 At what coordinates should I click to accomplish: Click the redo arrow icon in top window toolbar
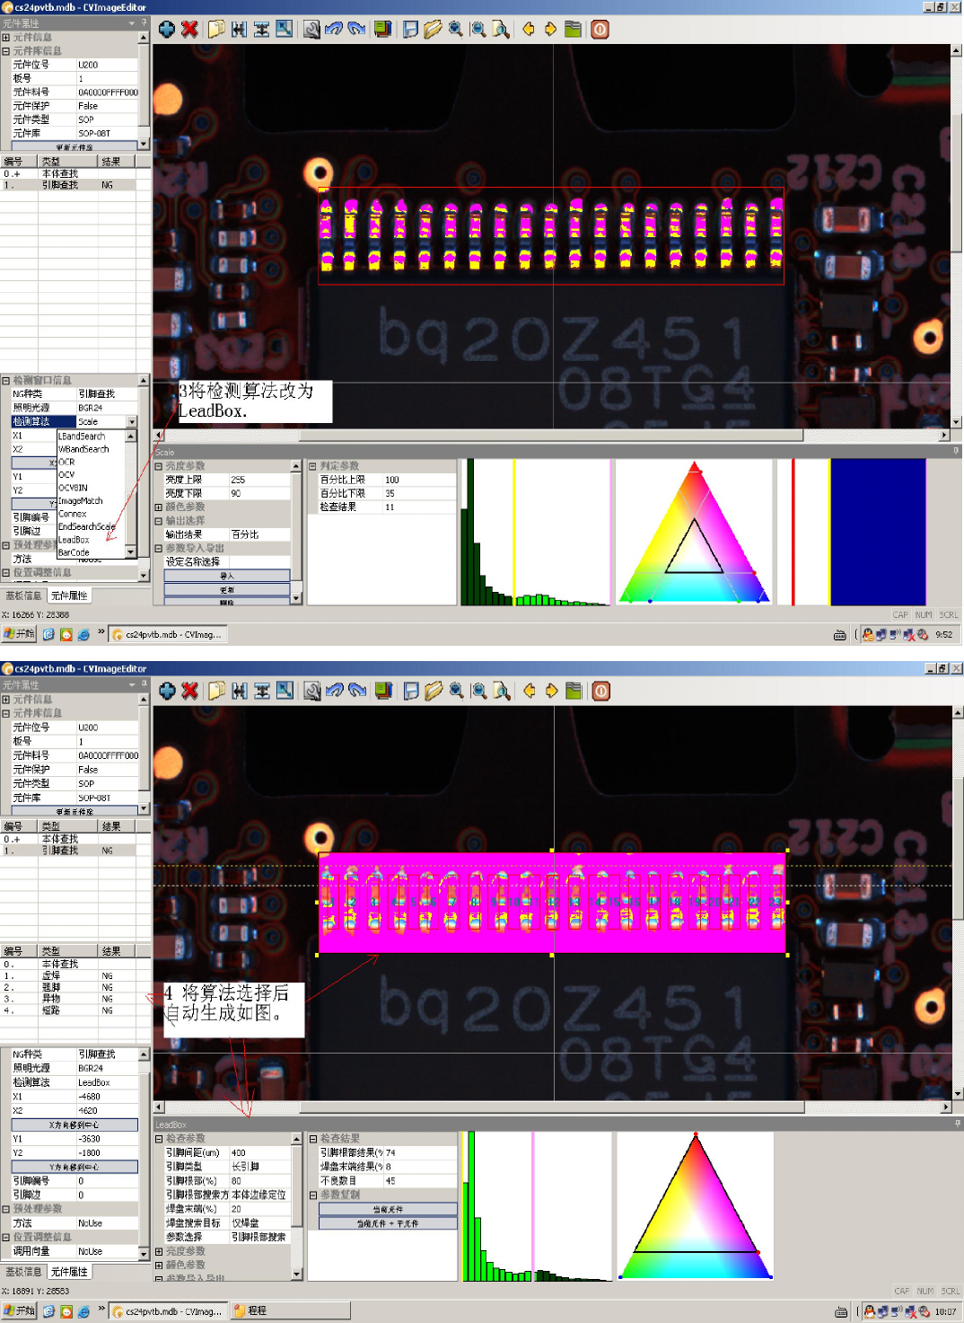click(x=356, y=29)
